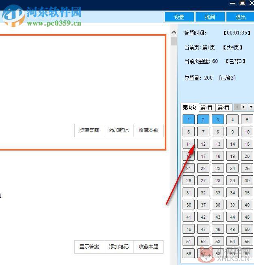The height and width of the screenshot is (265, 254).
Task: Switch to the 第3页 tab
Action: pos(224,108)
